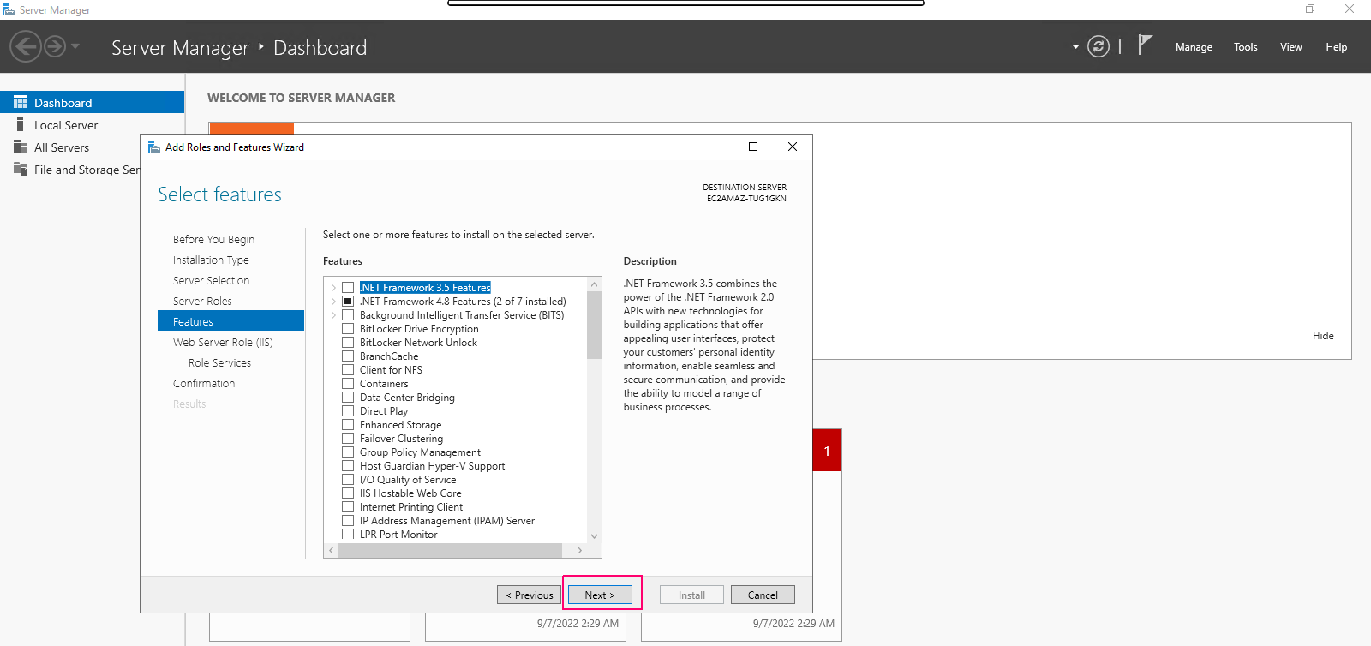
Task: Click the All Servers icon in sidebar
Action: pos(21,147)
